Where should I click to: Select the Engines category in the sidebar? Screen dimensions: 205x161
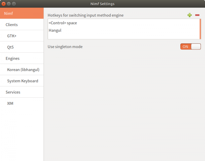coord(13,58)
